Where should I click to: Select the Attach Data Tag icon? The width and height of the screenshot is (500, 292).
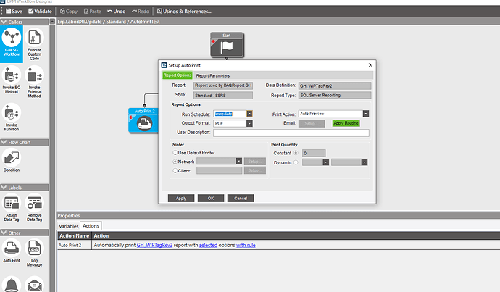pyautogui.click(x=12, y=208)
